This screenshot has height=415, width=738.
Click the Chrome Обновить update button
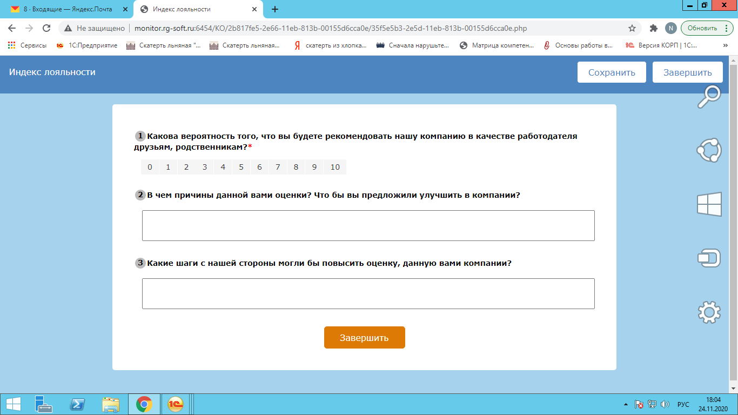(x=707, y=28)
